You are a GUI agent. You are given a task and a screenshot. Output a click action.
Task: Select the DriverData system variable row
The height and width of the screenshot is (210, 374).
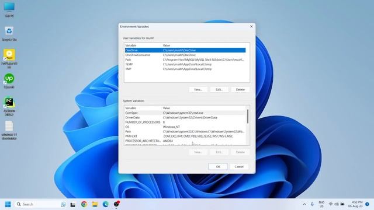[185, 118]
